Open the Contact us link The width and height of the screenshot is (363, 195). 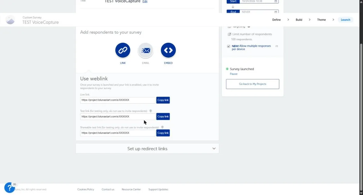point(108,190)
